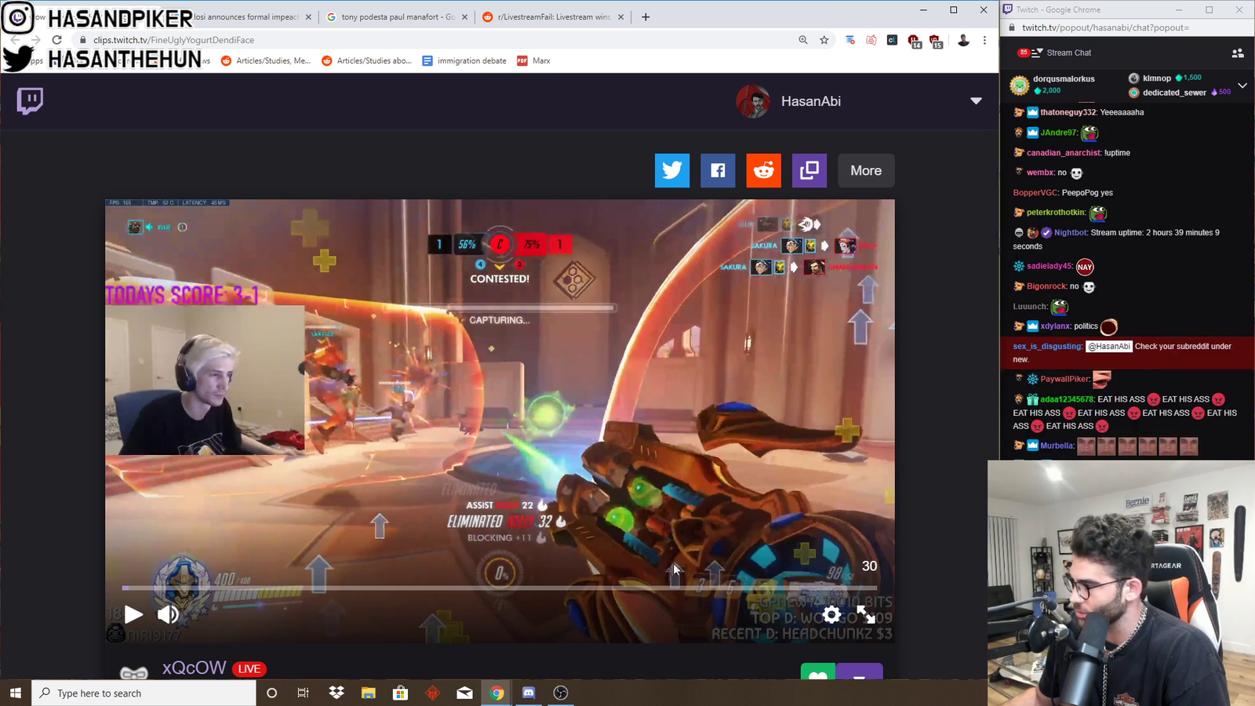Image resolution: width=1255 pixels, height=706 pixels.
Task: Click the username canadian_anarchist in chat
Action: (x=1064, y=153)
